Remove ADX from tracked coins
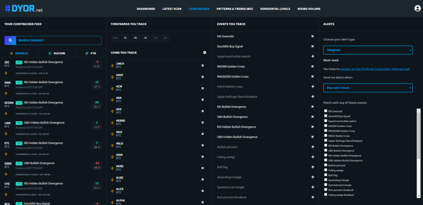The height and width of the screenshot is (205, 423). (202, 111)
